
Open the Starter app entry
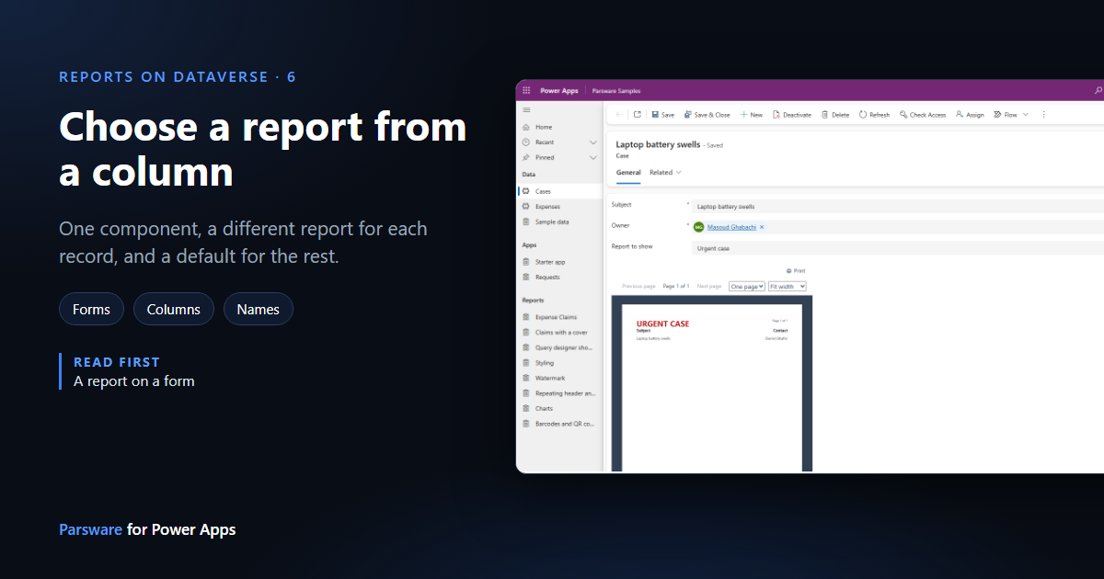[x=559, y=262]
